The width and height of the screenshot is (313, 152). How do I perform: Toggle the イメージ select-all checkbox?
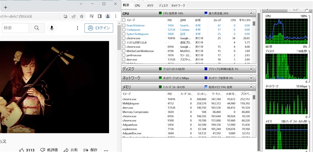pos(124,20)
